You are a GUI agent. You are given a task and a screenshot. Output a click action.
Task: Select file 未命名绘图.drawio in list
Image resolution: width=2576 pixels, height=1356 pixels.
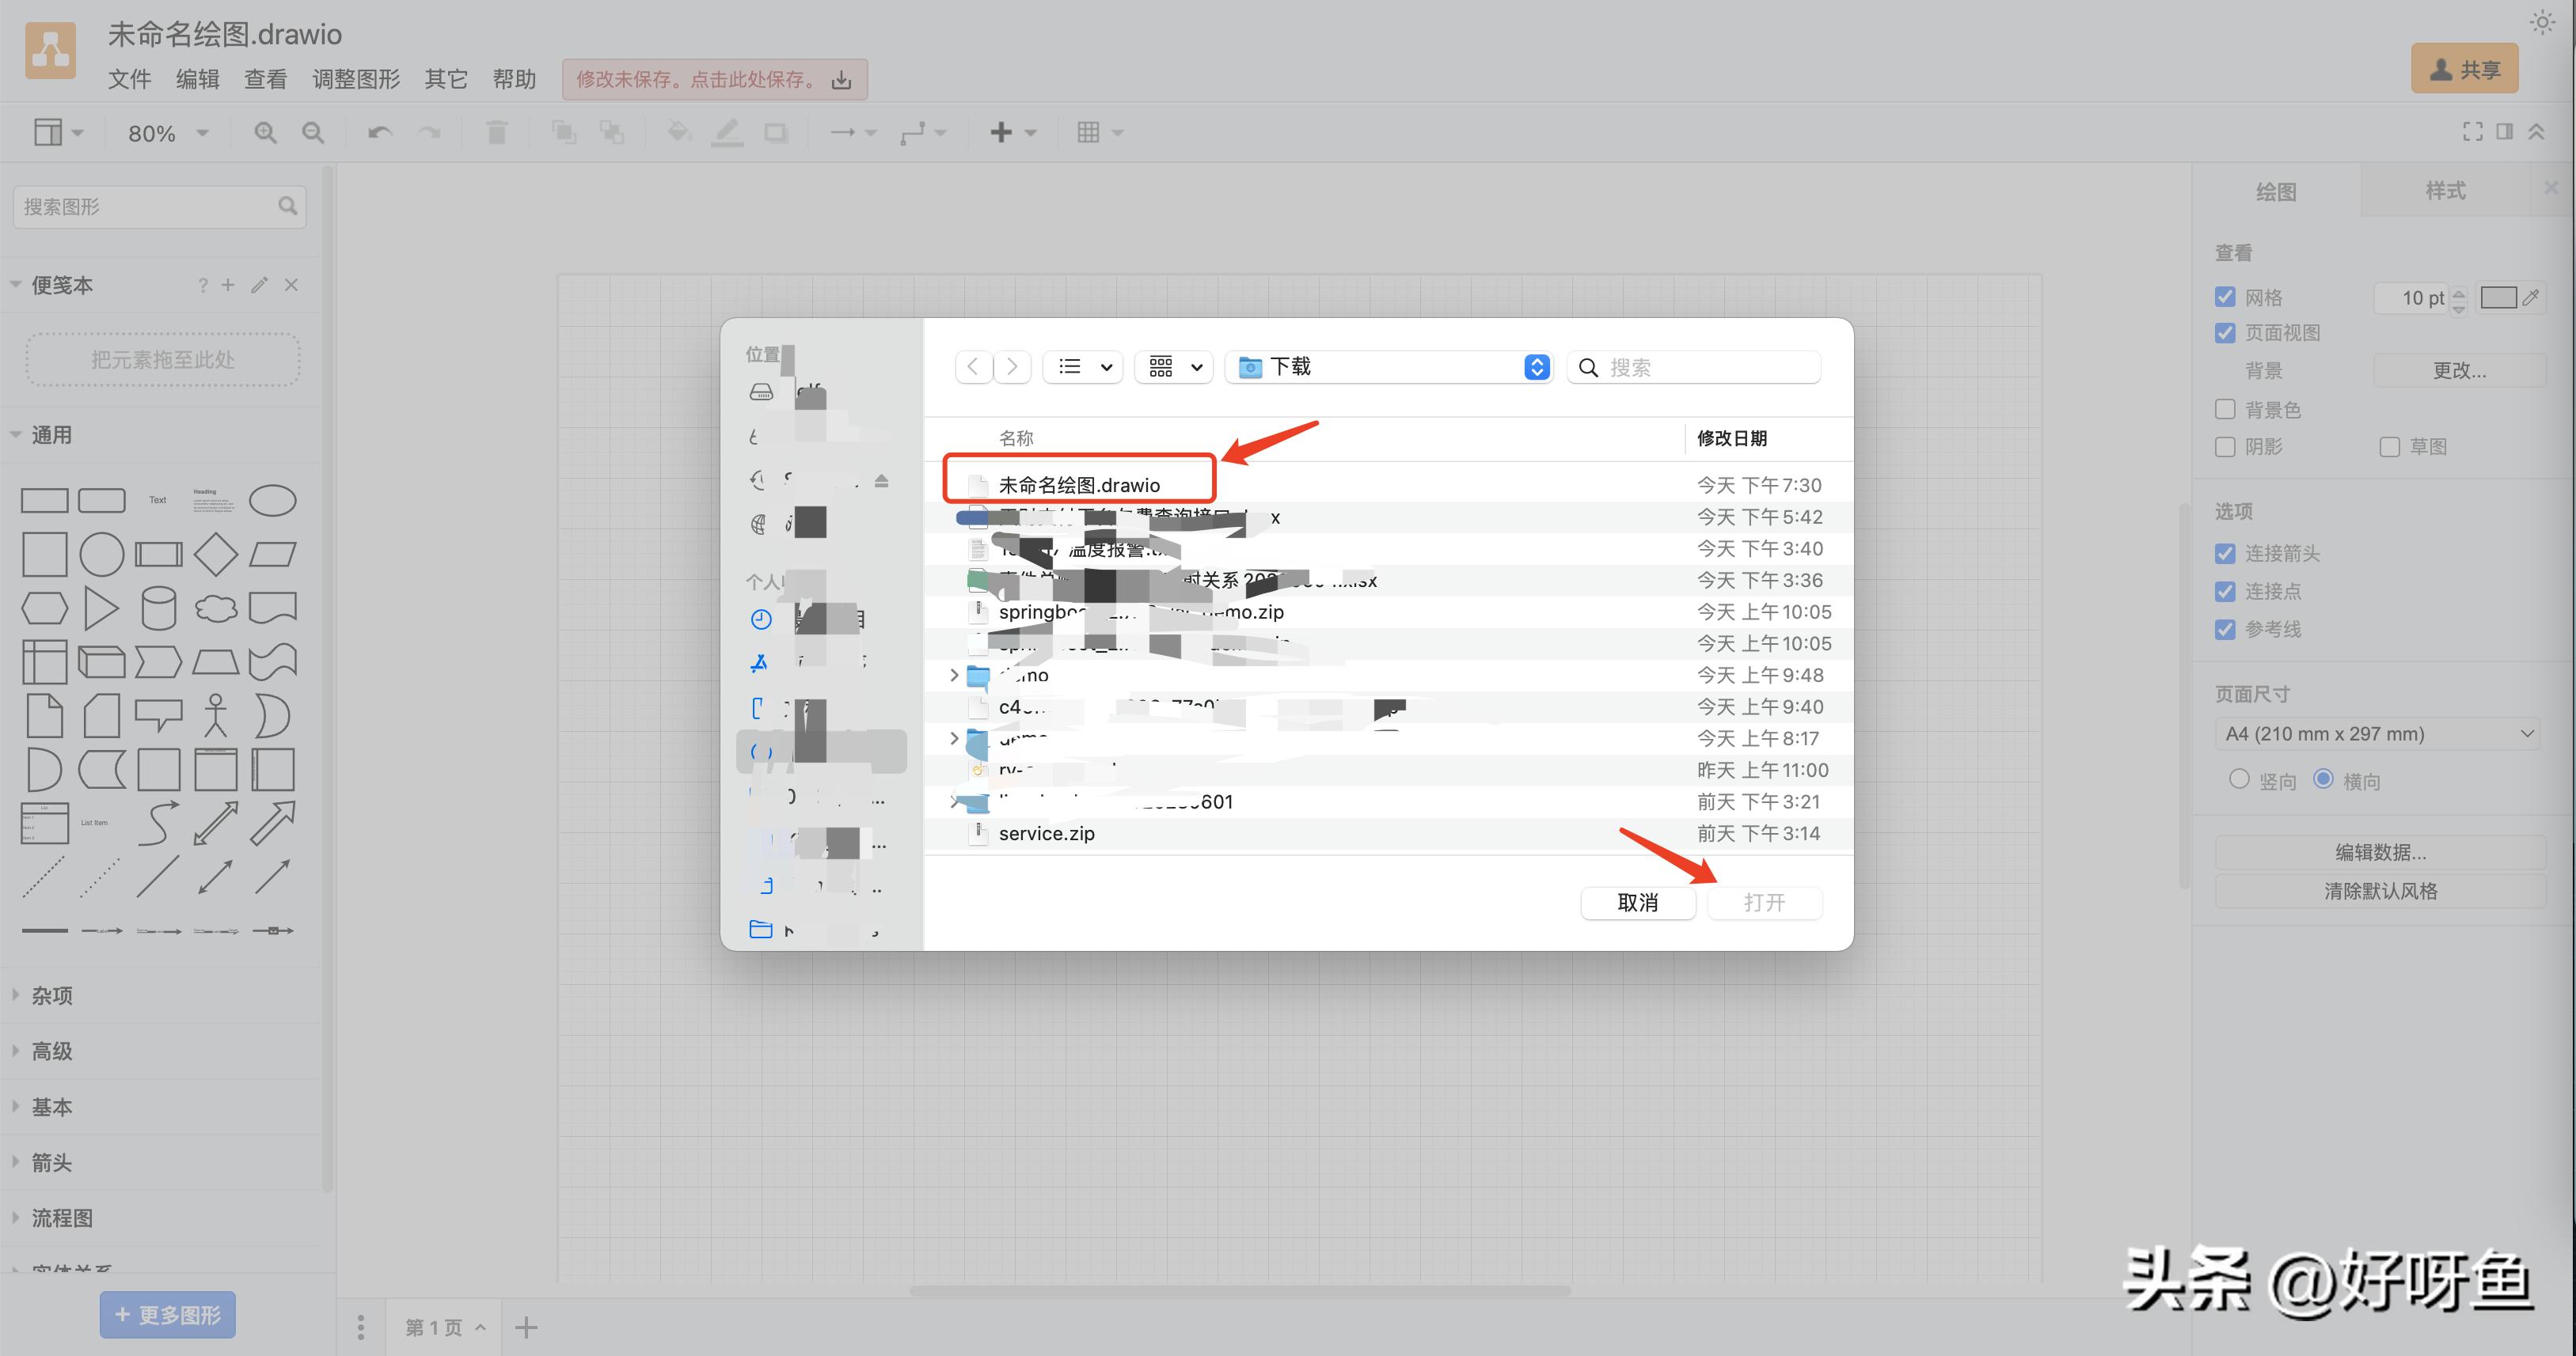point(1079,486)
